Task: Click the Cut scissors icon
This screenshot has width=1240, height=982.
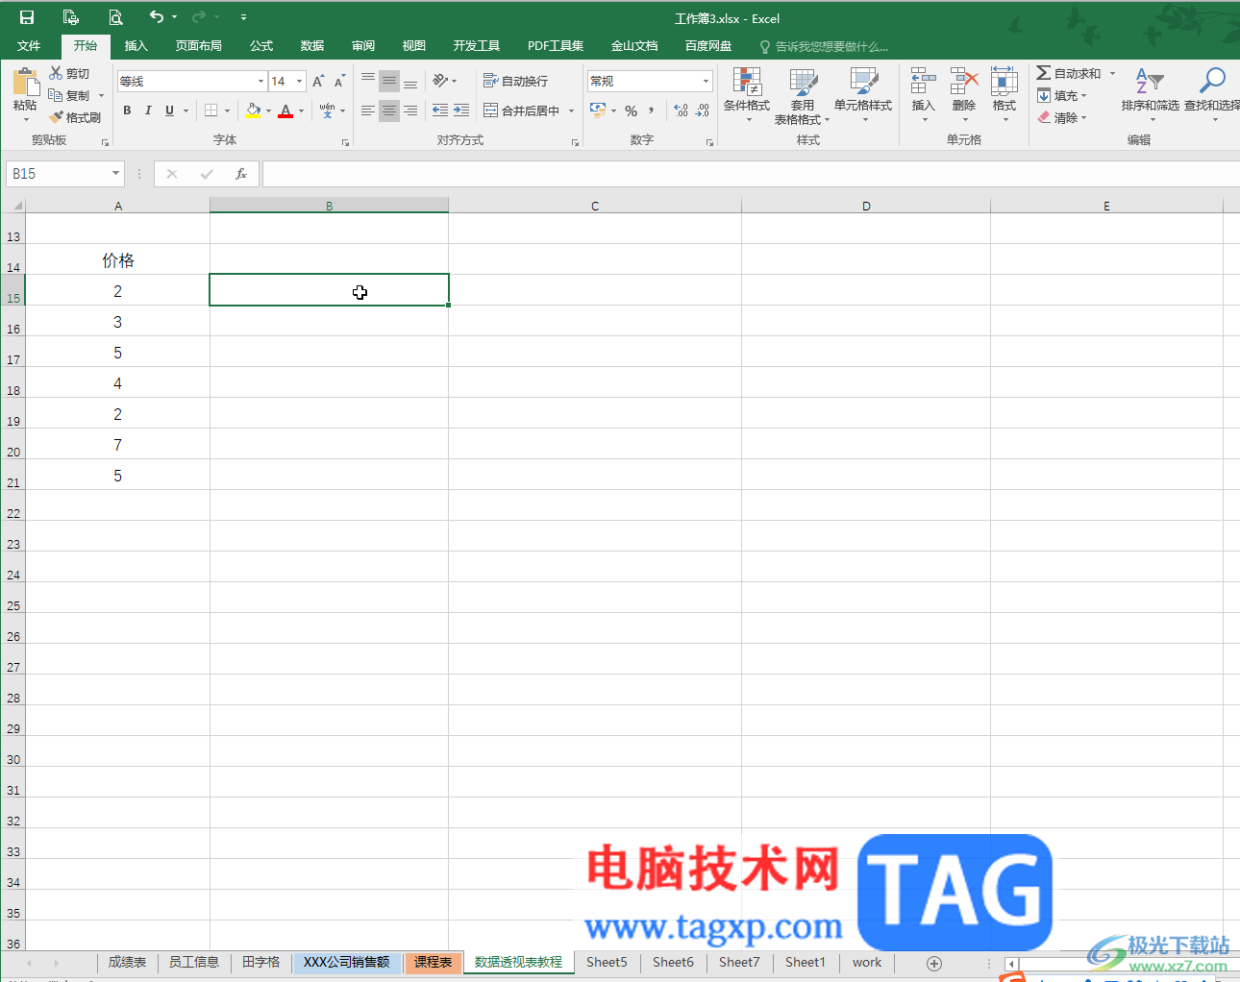Action: click(56, 73)
